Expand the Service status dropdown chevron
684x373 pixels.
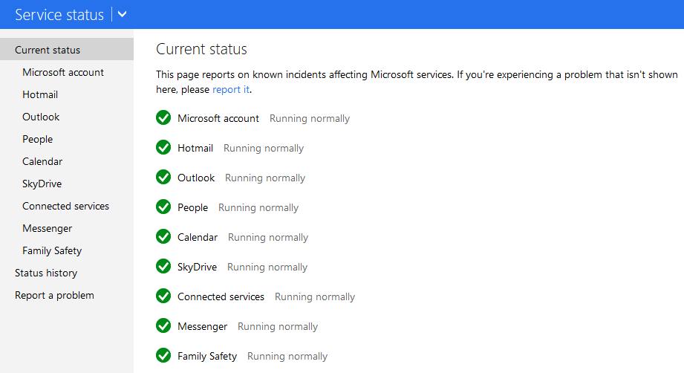(122, 14)
